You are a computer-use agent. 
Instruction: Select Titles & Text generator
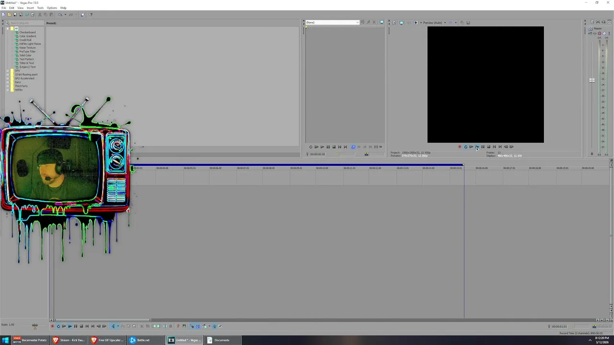26,63
